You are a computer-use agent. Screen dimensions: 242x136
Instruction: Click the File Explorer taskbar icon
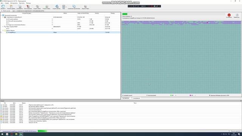(16, 134)
